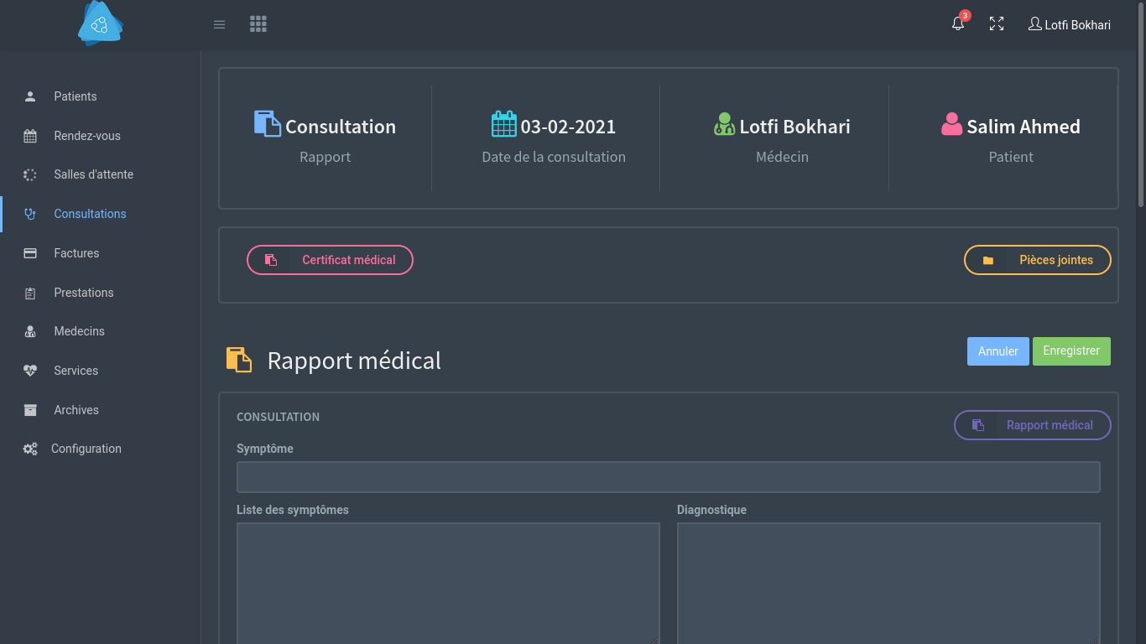Screen dimensions: 1146x644
Task: Open Pièces jointes attachments button
Action: [x=1038, y=260]
